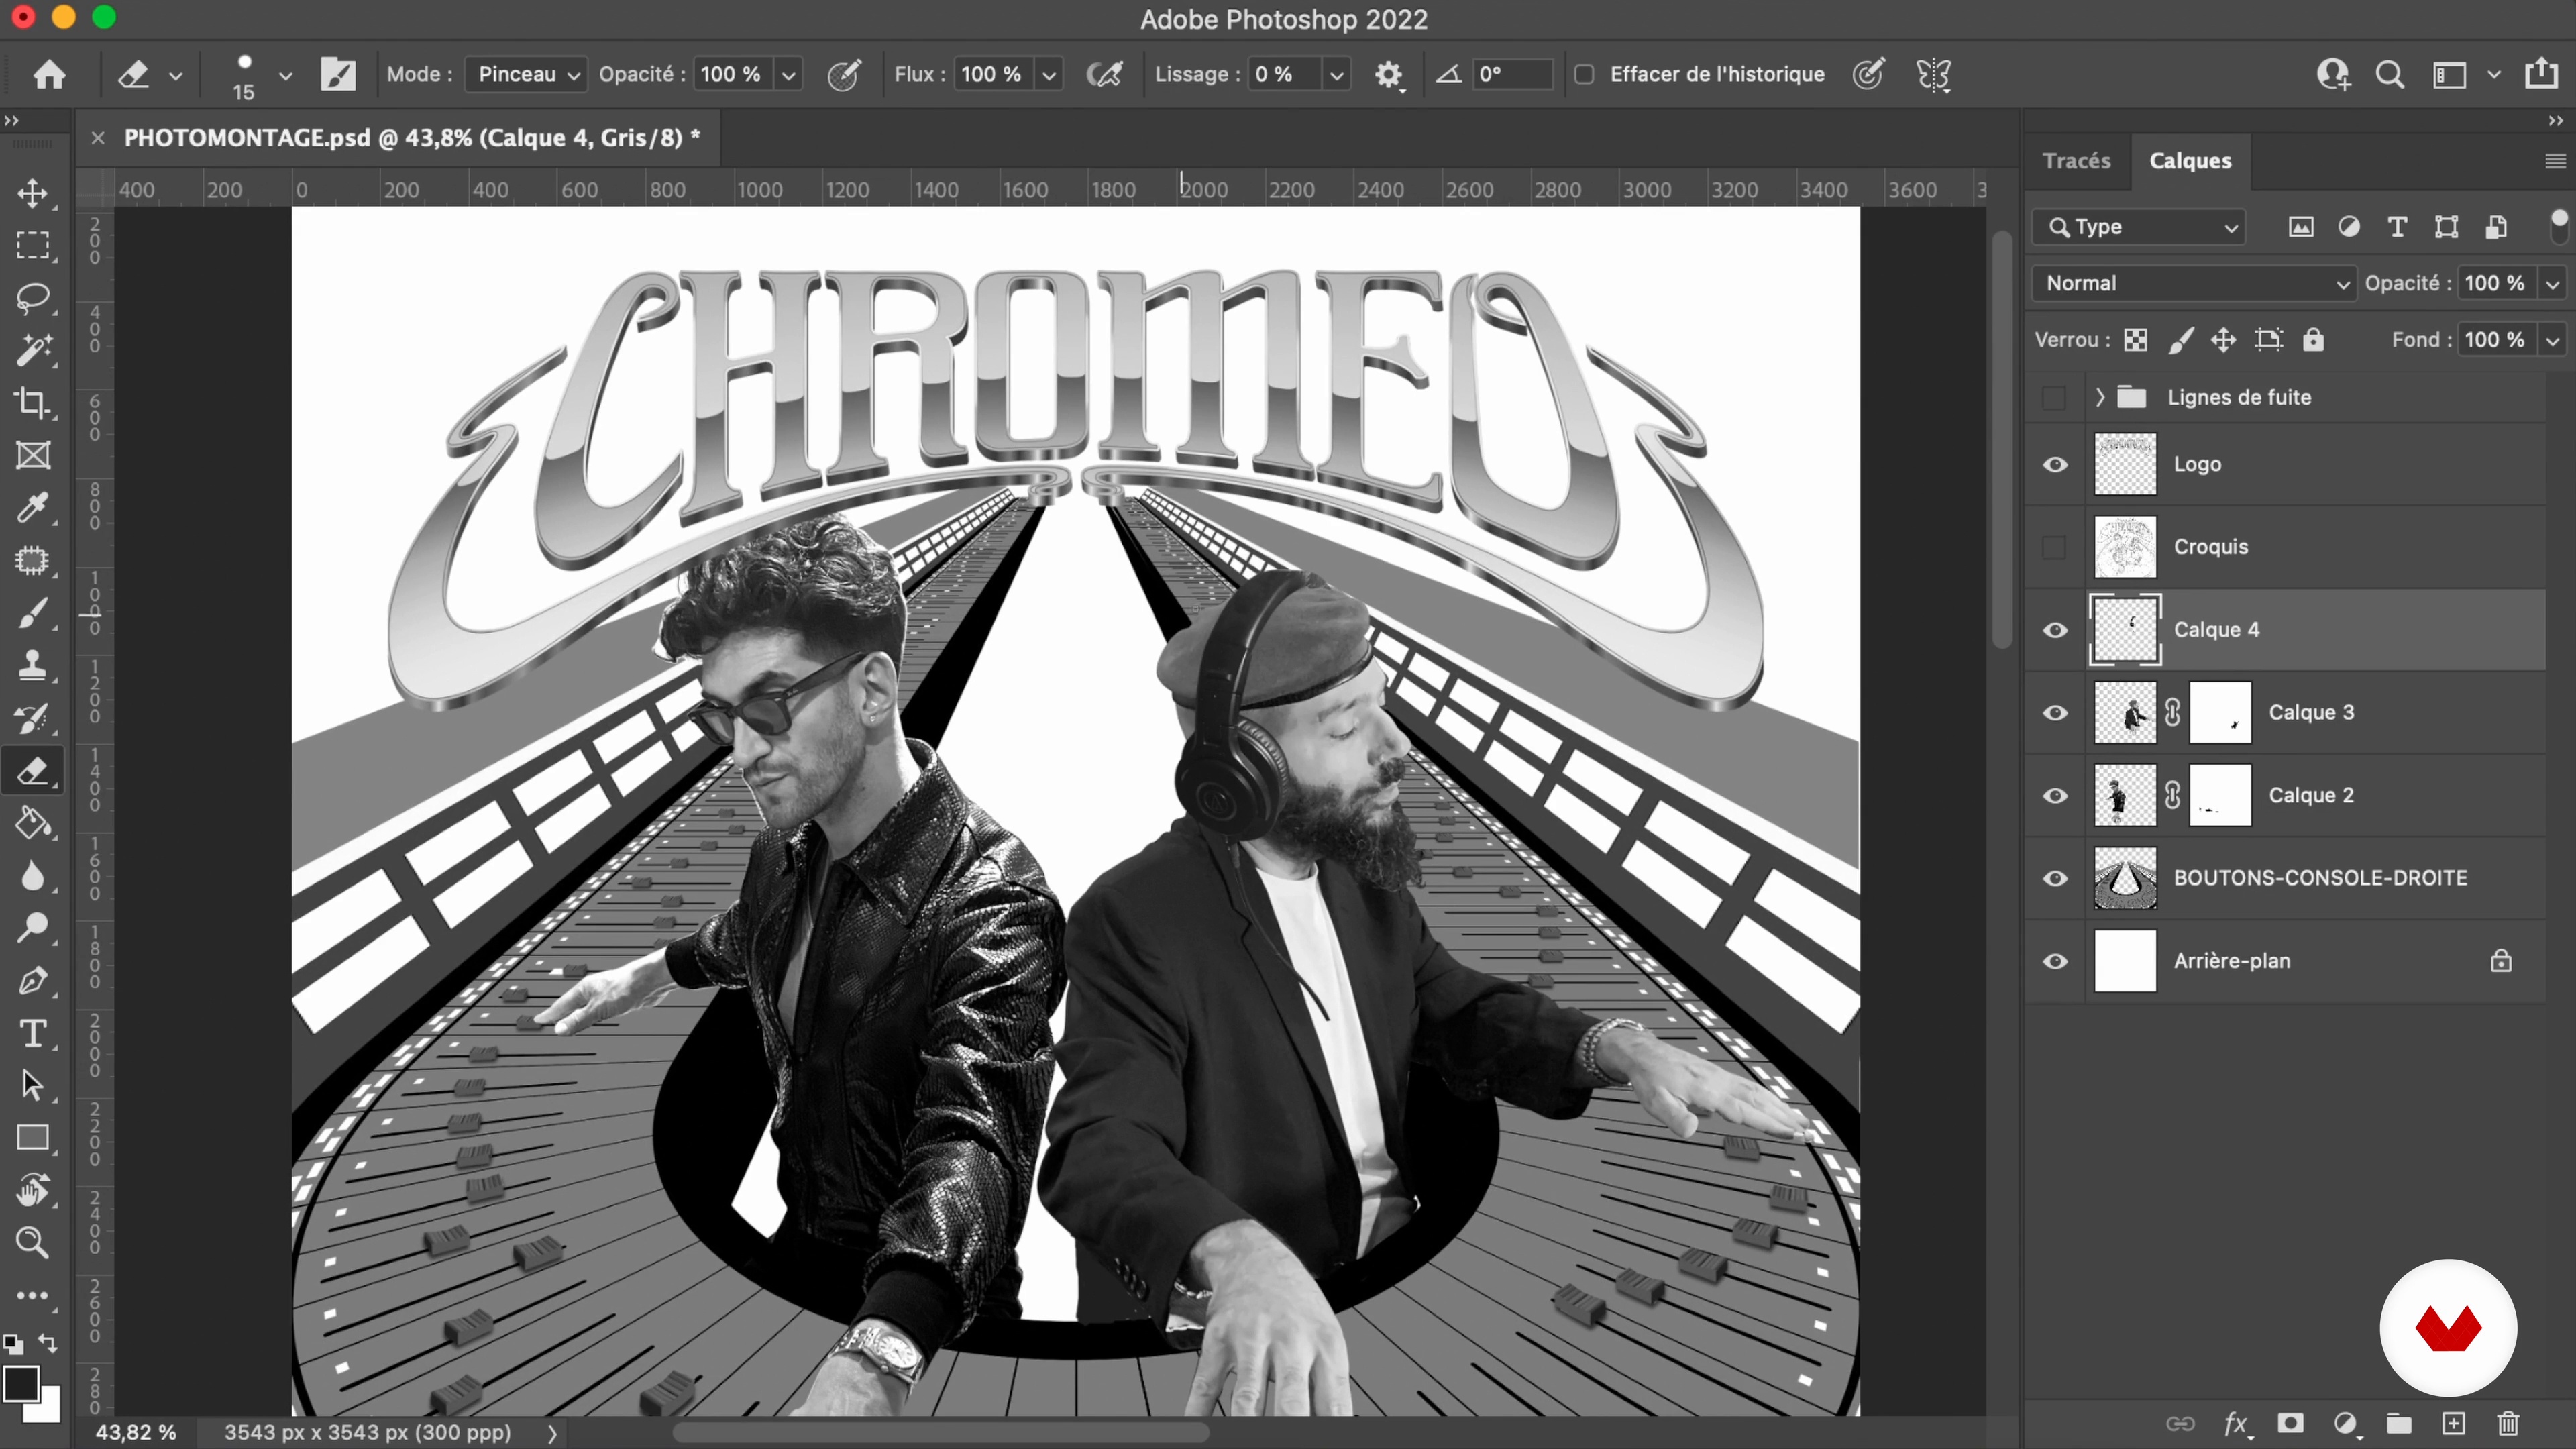Select the Rectangular Marquee tool
Image resolution: width=2576 pixels, height=1449 pixels.
(33, 246)
